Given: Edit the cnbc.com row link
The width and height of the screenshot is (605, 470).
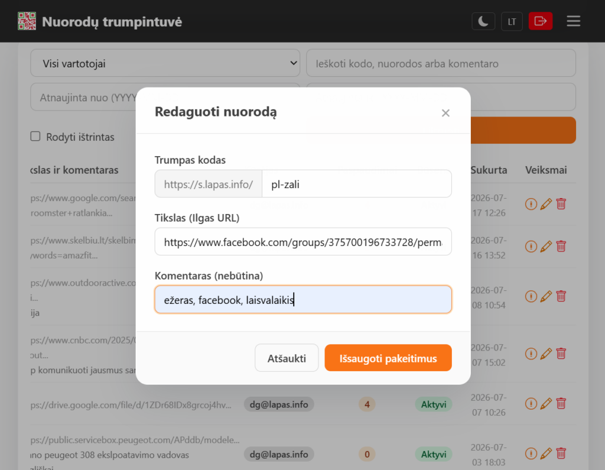Looking at the screenshot, I should click(546, 354).
